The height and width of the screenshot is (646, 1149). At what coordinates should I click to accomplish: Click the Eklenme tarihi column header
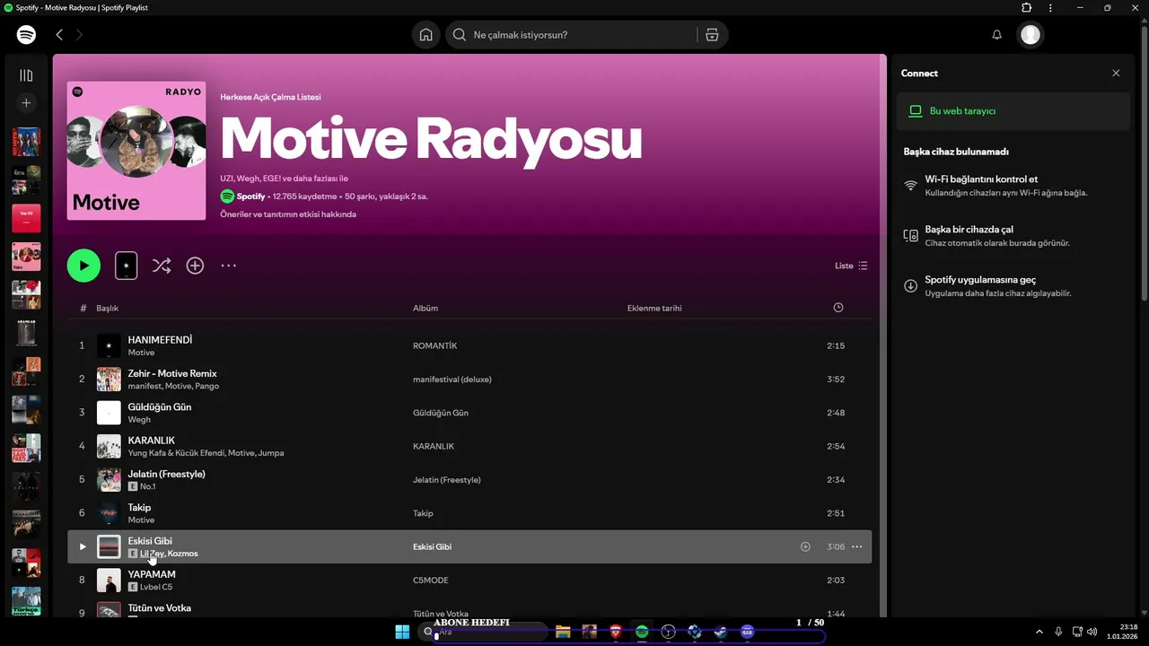[x=654, y=308]
